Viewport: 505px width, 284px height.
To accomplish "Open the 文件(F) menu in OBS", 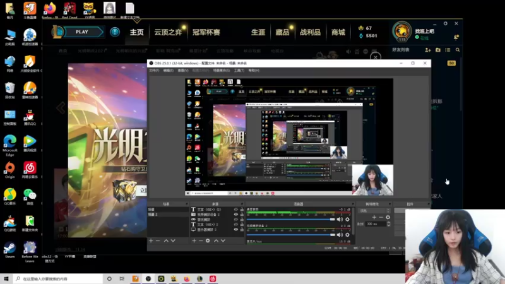I will [x=154, y=70].
